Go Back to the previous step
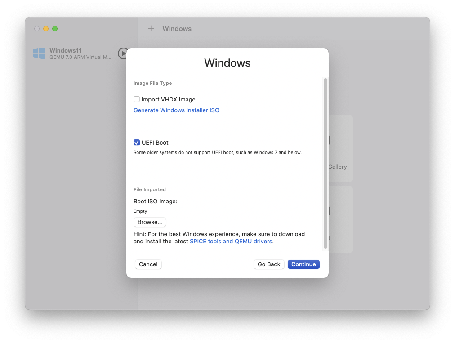The width and height of the screenshot is (455, 343). click(x=269, y=264)
